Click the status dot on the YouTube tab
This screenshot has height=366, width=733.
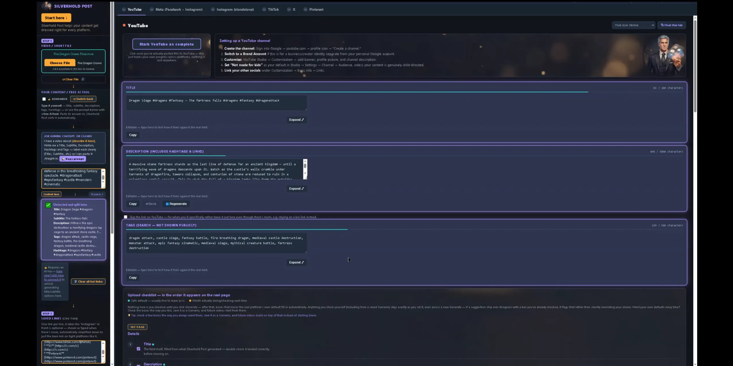tap(124, 9)
